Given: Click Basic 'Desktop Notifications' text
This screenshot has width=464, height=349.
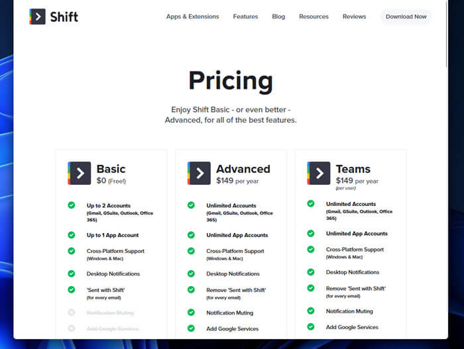Looking at the screenshot, I should tap(113, 274).
